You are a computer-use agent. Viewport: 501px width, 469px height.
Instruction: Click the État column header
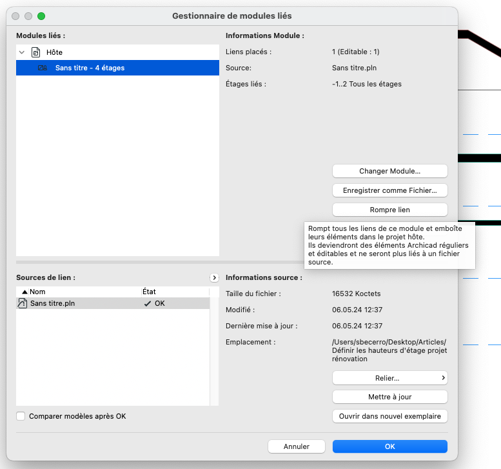[x=175, y=292]
